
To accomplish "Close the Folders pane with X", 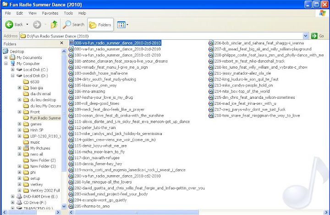I will pos(62,43).
